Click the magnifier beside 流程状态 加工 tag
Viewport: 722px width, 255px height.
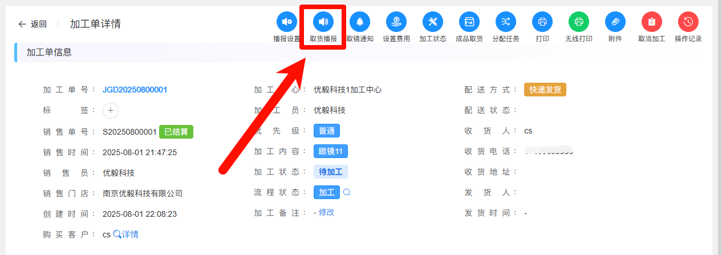[x=347, y=193]
